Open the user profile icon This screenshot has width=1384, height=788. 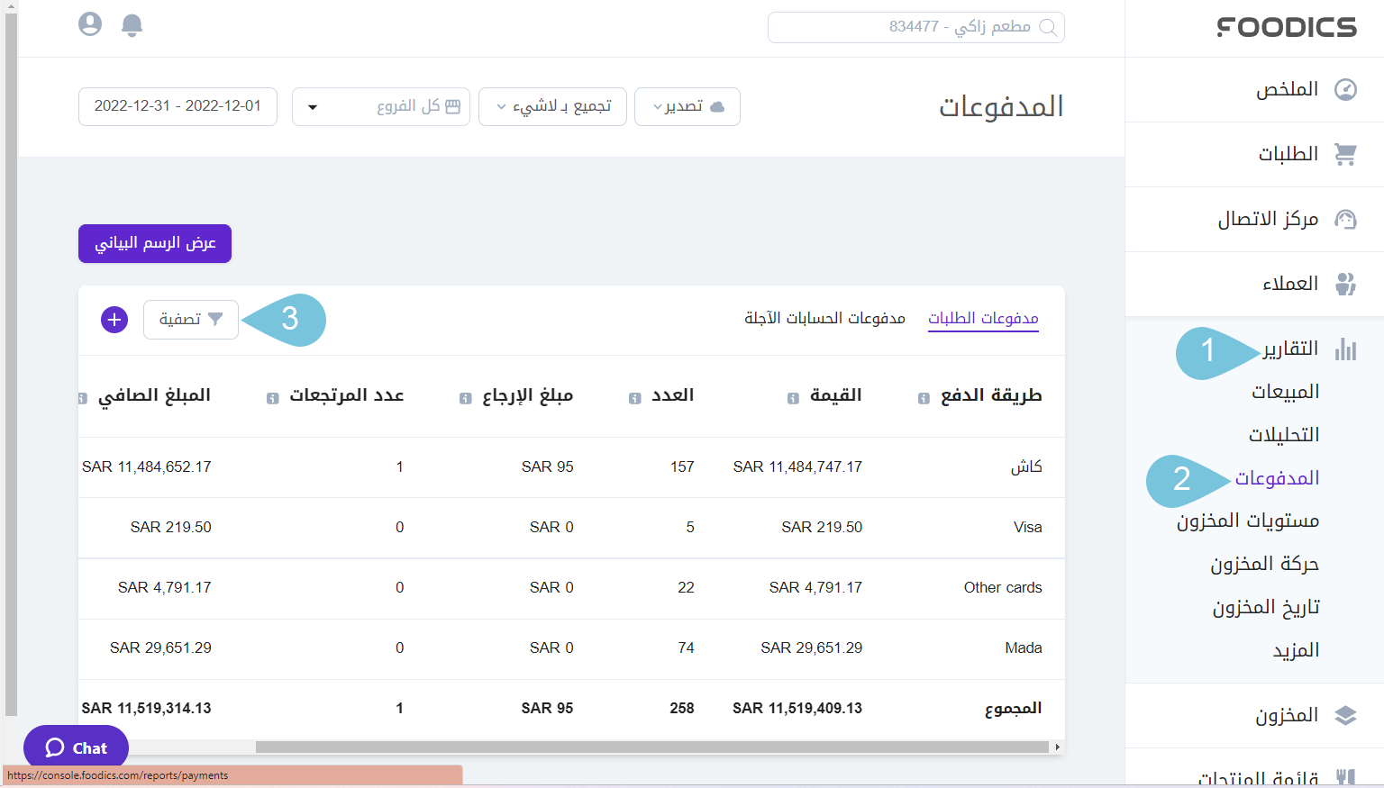click(x=89, y=24)
